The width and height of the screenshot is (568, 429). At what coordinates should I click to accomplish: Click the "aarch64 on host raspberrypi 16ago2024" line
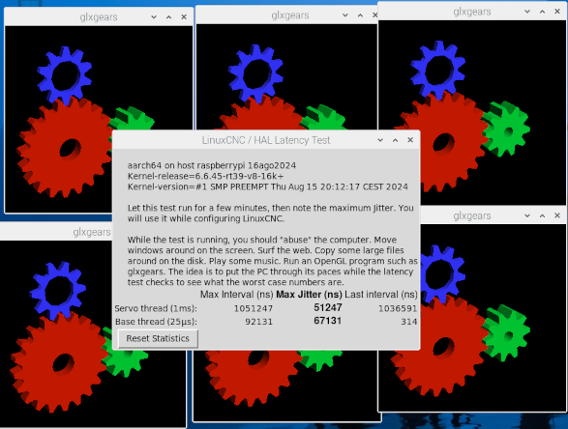point(212,165)
